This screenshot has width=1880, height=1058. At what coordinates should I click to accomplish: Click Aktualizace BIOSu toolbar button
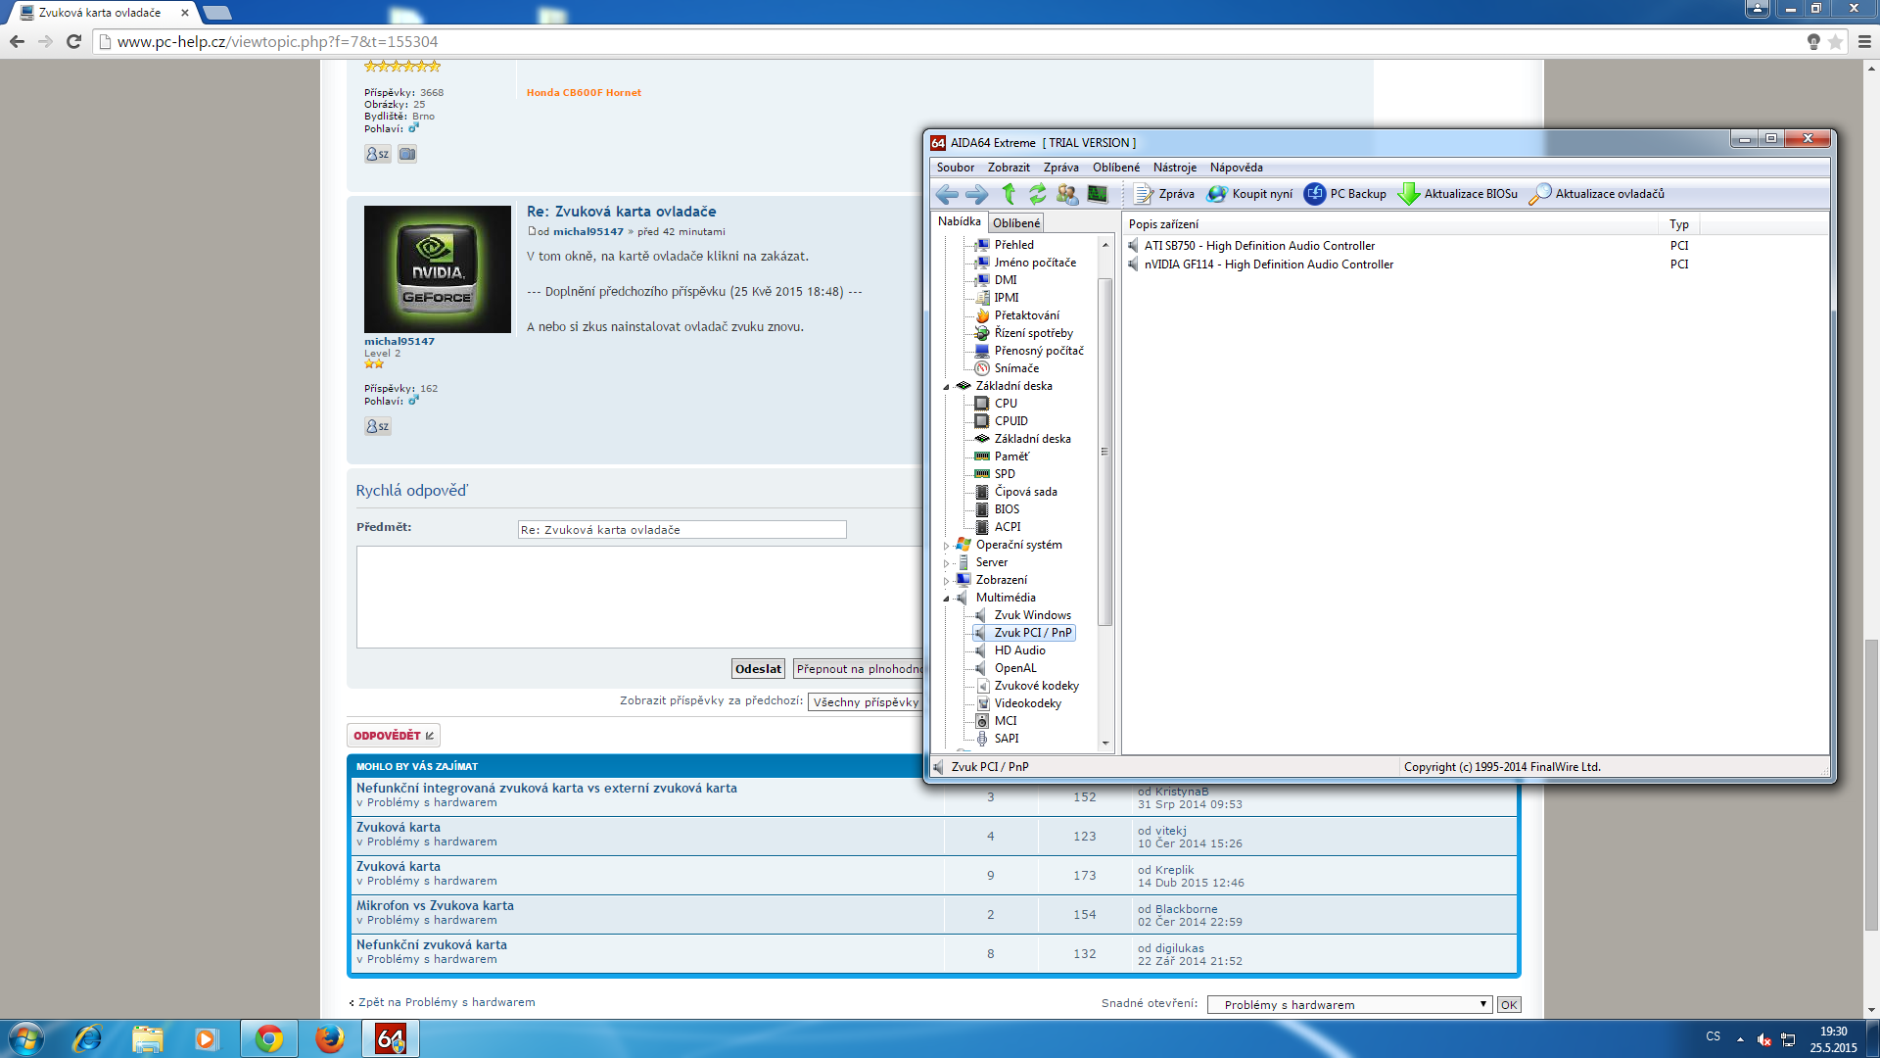[x=1458, y=194]
